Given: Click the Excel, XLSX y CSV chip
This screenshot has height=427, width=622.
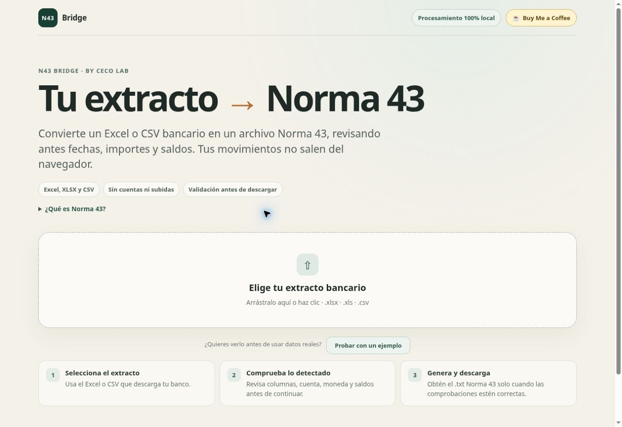Looking at the screenshot, I should click(69, 190).
